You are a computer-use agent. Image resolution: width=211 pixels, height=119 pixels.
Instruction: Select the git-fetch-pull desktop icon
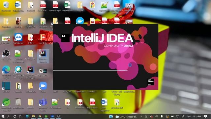(117, 103)
